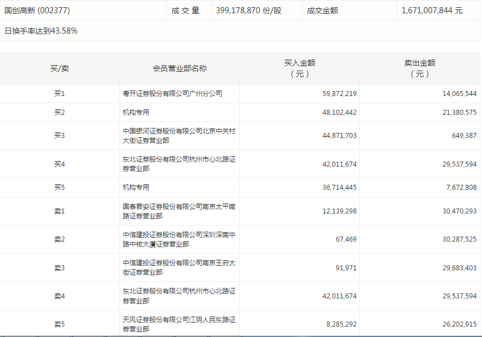
Task: Open 粤开证券股份有限公司广州分公司 entry
Action: click(172, 94)
